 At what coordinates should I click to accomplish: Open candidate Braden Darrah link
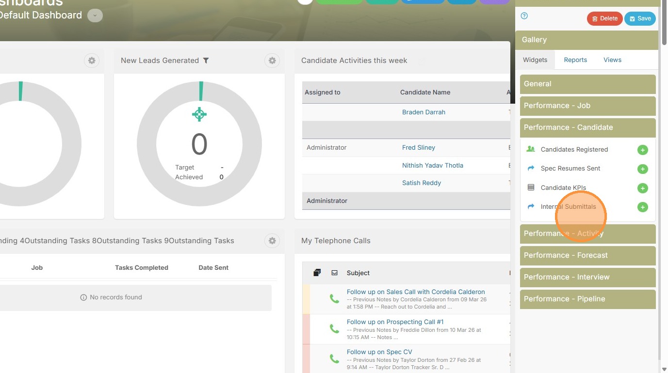424,112
